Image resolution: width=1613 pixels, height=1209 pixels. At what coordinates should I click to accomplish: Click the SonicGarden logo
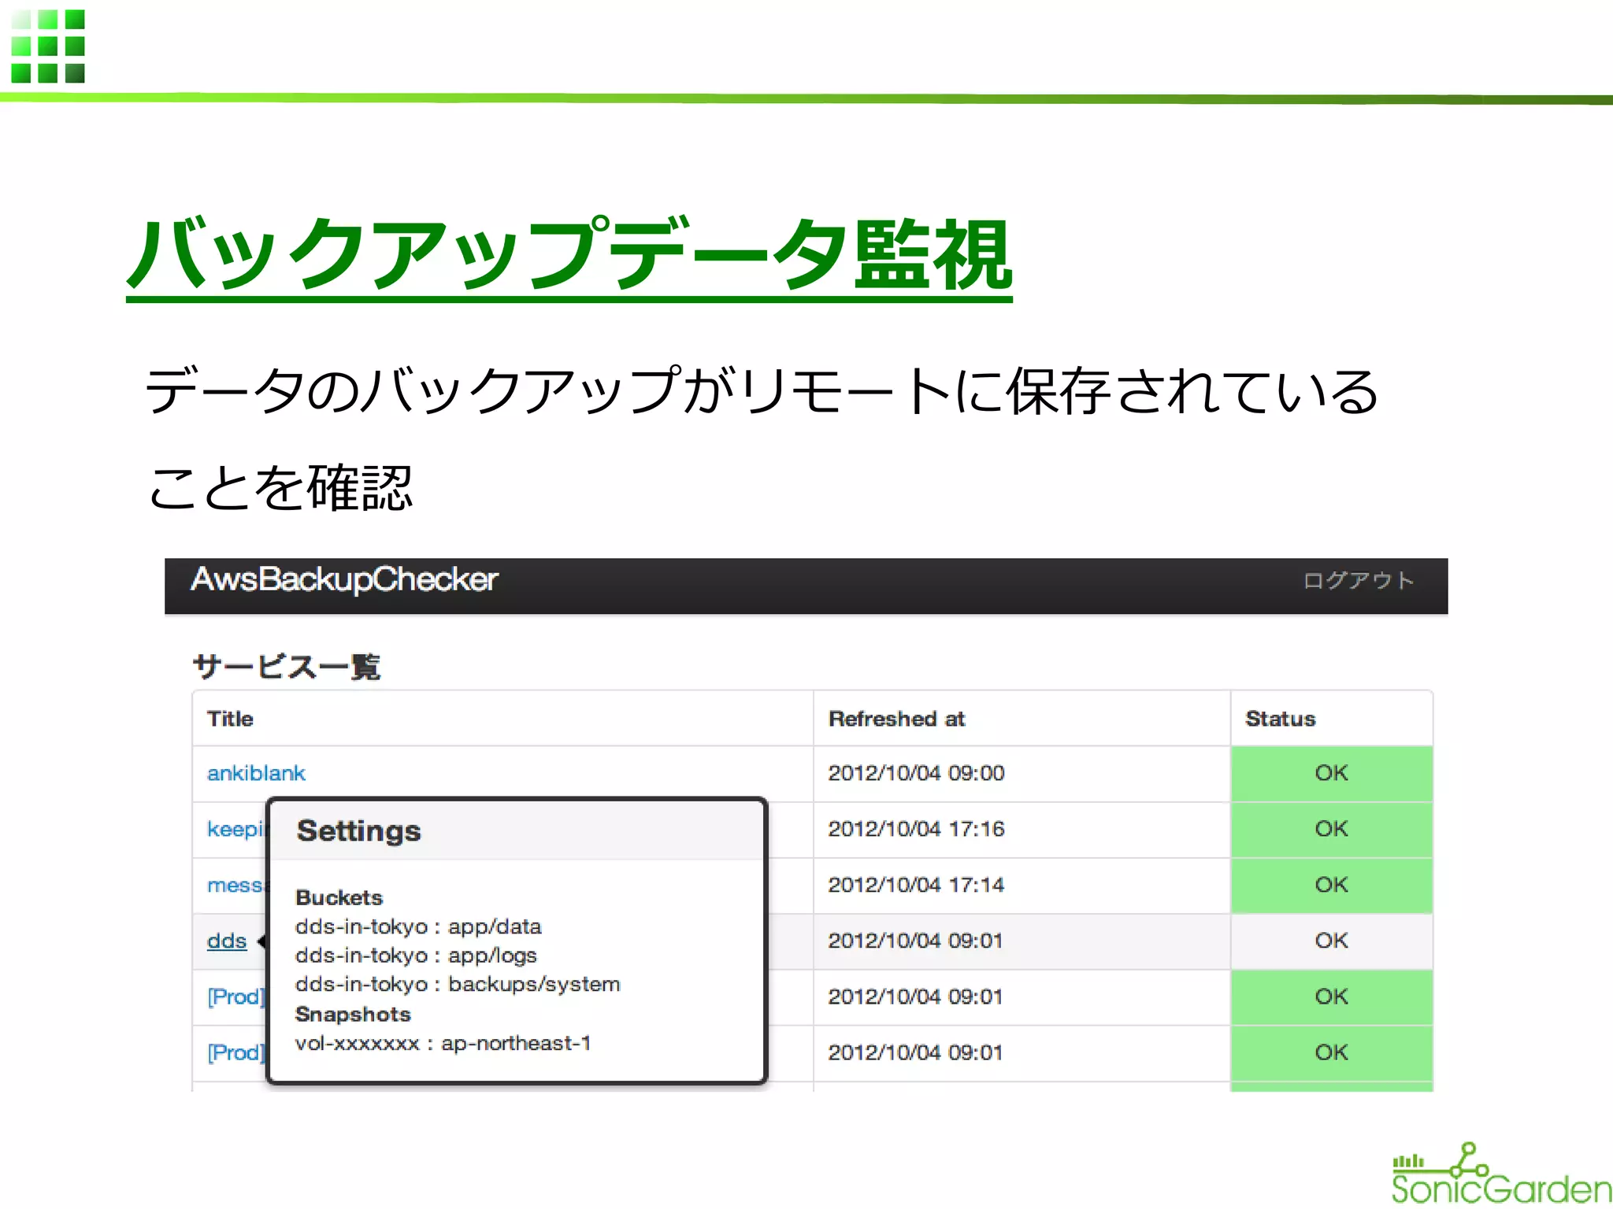(x=1501, y=1174)
